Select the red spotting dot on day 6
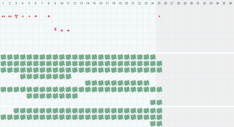The height and width of the screenshot is (127, 234). (36, 16)
